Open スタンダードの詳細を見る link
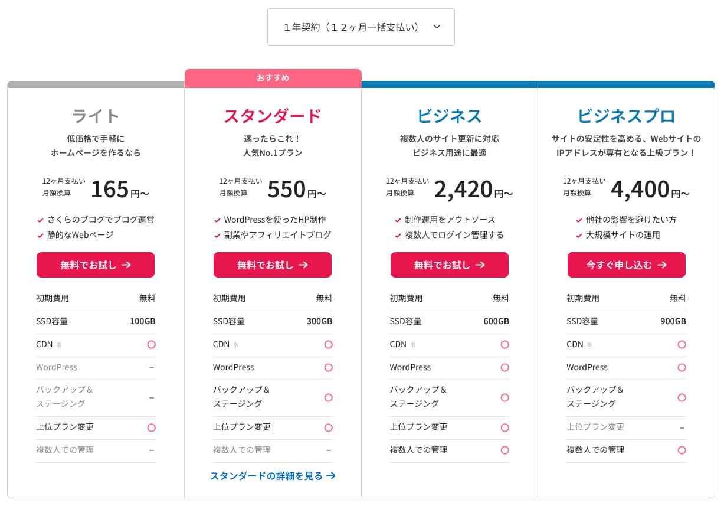Screen dimensions: 724x506 pos(273,476)
